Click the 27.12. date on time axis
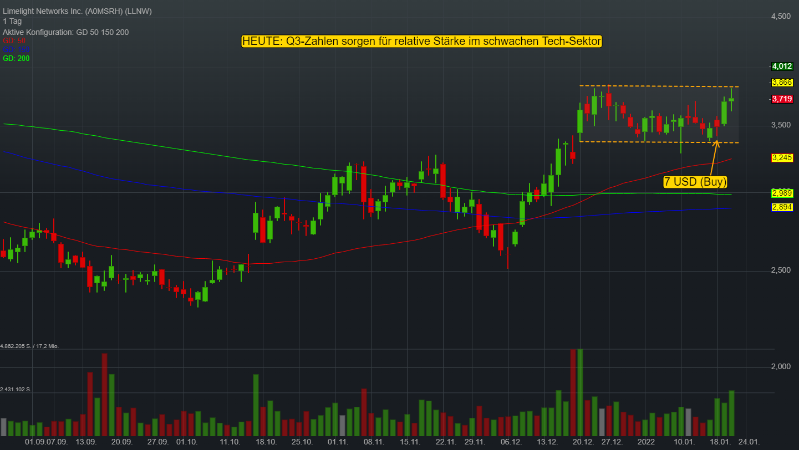The image size is (799, 450). coord(612,442)
